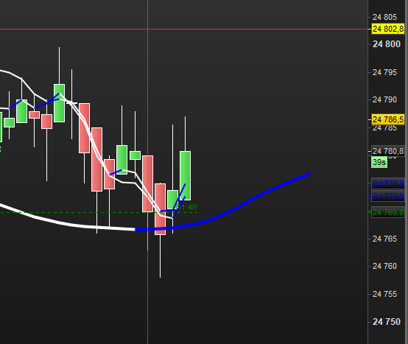Select the latest green candle body
Viewport: 408px width, 344px height.
coord(186,175)
